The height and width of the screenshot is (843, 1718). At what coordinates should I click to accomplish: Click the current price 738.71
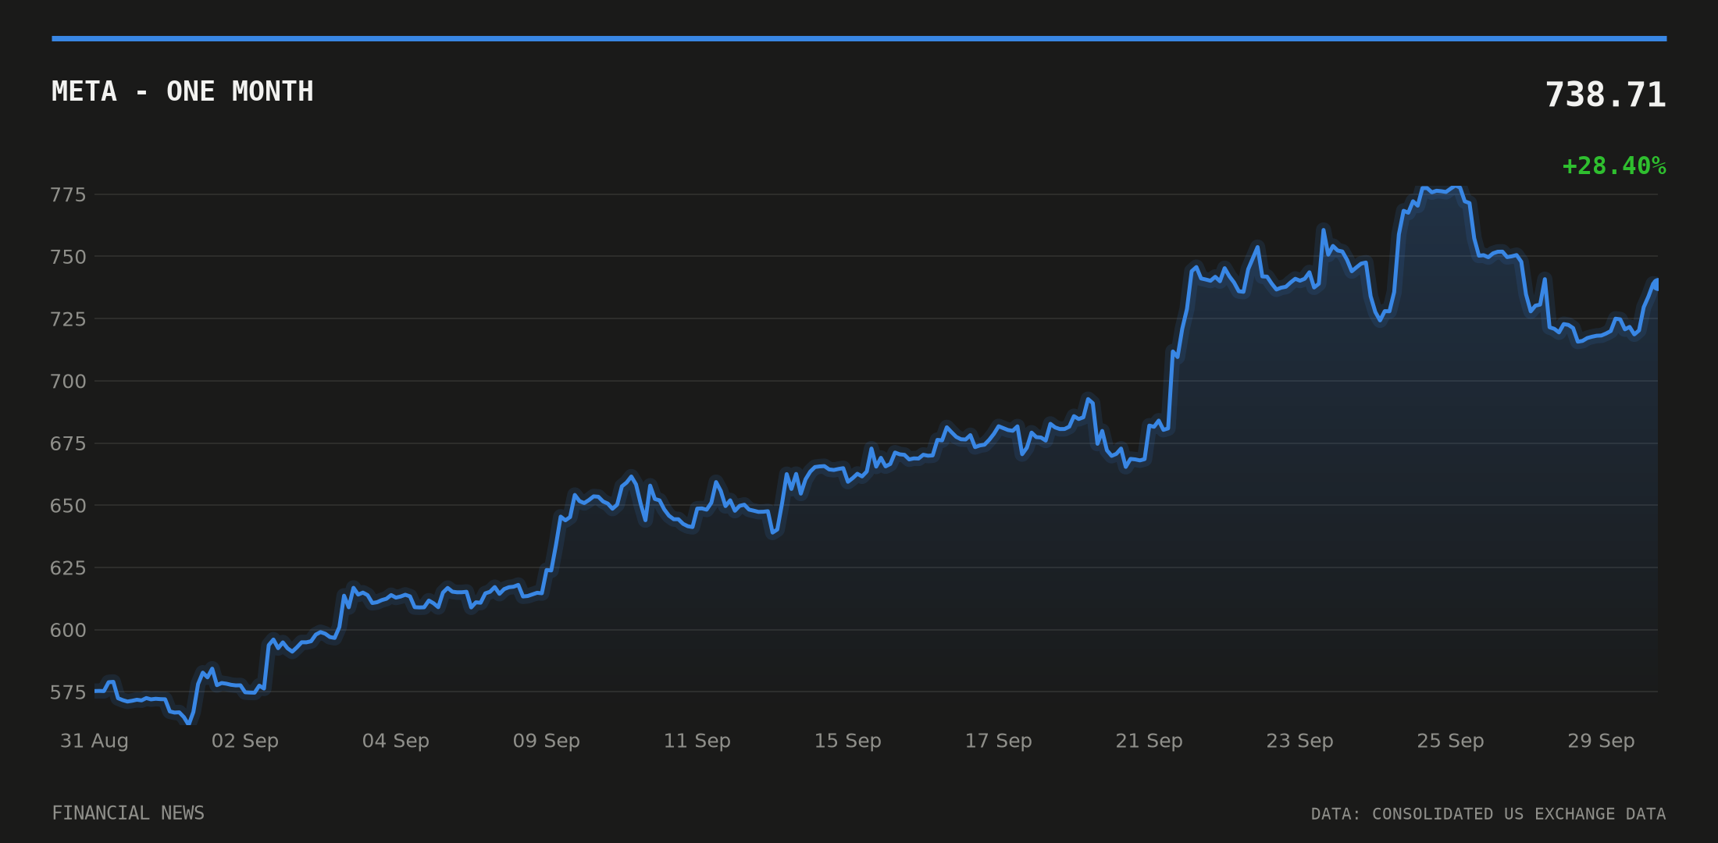(1606, 95)
